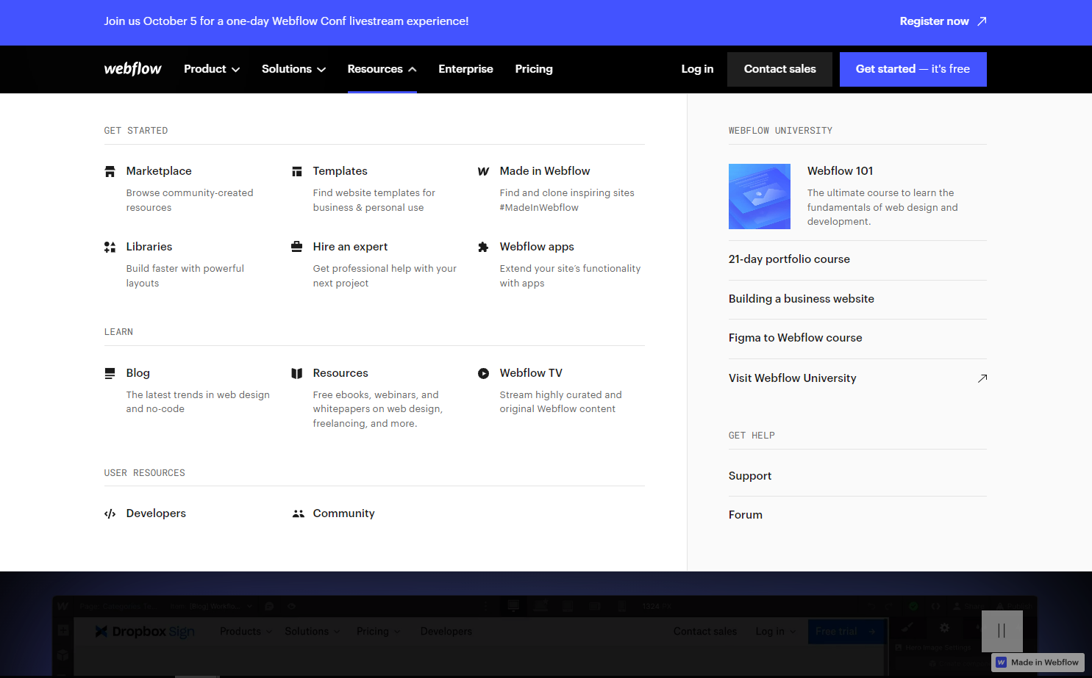Click the Webflow logo in the navbar
The height and width of the screenshot is (678, 1092).
132,69
